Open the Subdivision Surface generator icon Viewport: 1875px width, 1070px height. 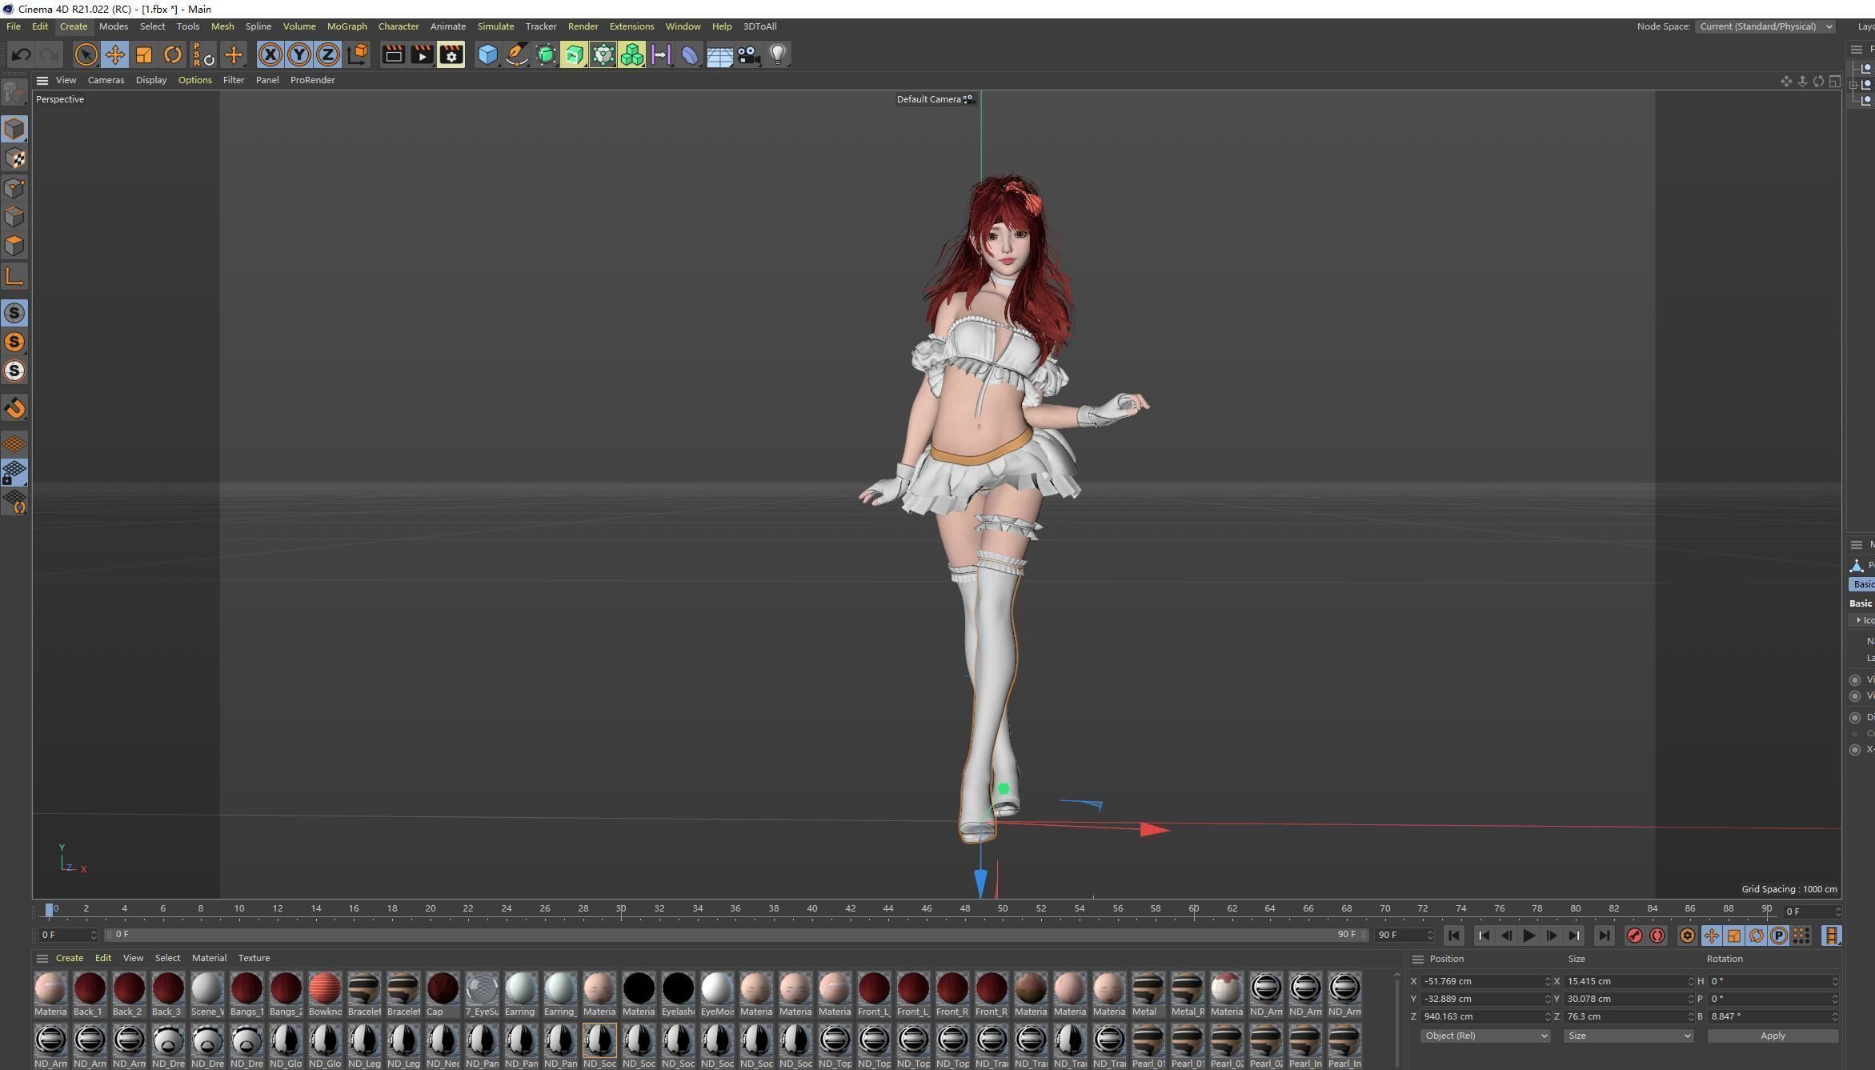tap(546, 54)
